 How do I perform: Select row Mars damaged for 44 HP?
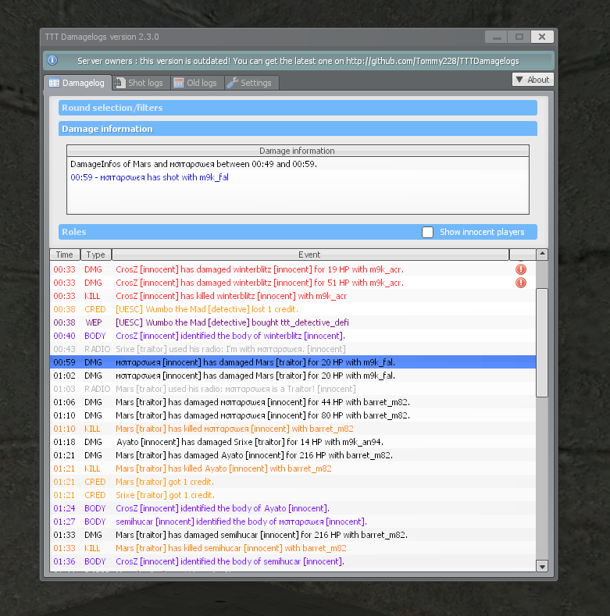tap(293, 402)
